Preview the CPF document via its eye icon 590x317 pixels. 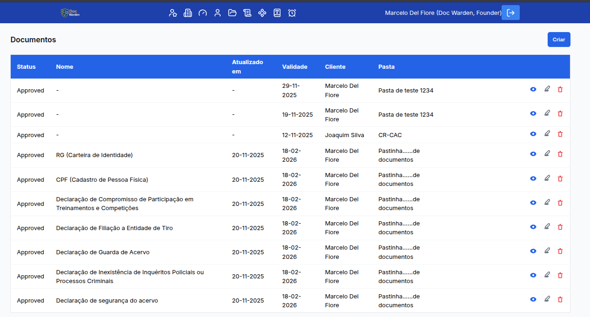[x=533, y=178]
